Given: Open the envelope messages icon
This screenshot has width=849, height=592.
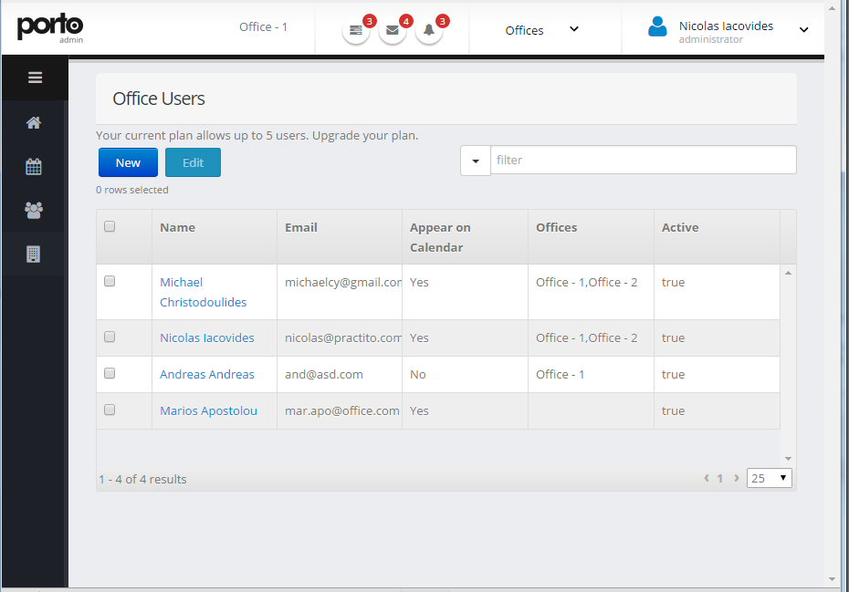Looking at the screenshot, I should click(x=393, y=30).
